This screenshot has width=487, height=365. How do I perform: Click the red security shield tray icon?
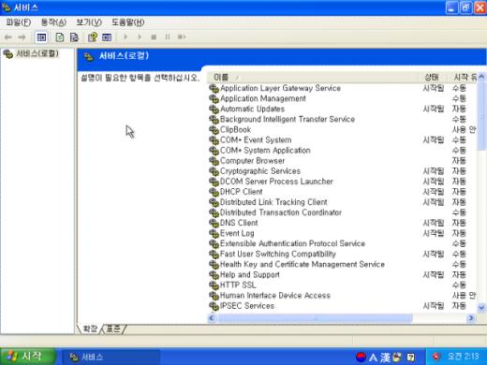pyautogui.click(x=435, y=357)
